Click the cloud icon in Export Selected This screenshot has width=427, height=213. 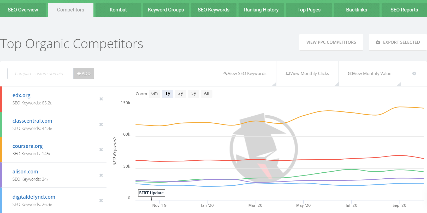(378, 42)
